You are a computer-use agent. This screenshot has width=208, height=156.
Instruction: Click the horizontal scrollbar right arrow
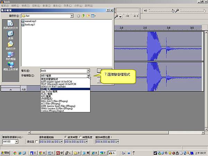[203, 132]
